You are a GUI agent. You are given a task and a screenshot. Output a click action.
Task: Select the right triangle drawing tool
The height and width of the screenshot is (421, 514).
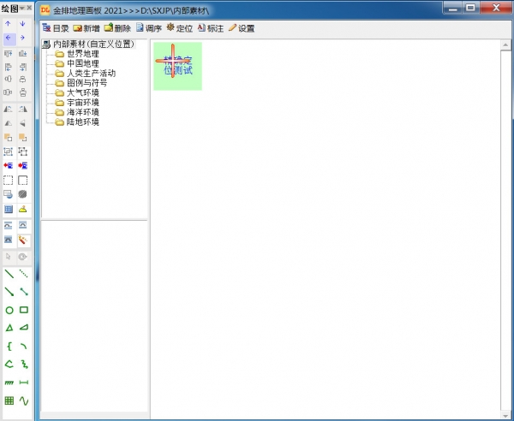pos(24,327)
